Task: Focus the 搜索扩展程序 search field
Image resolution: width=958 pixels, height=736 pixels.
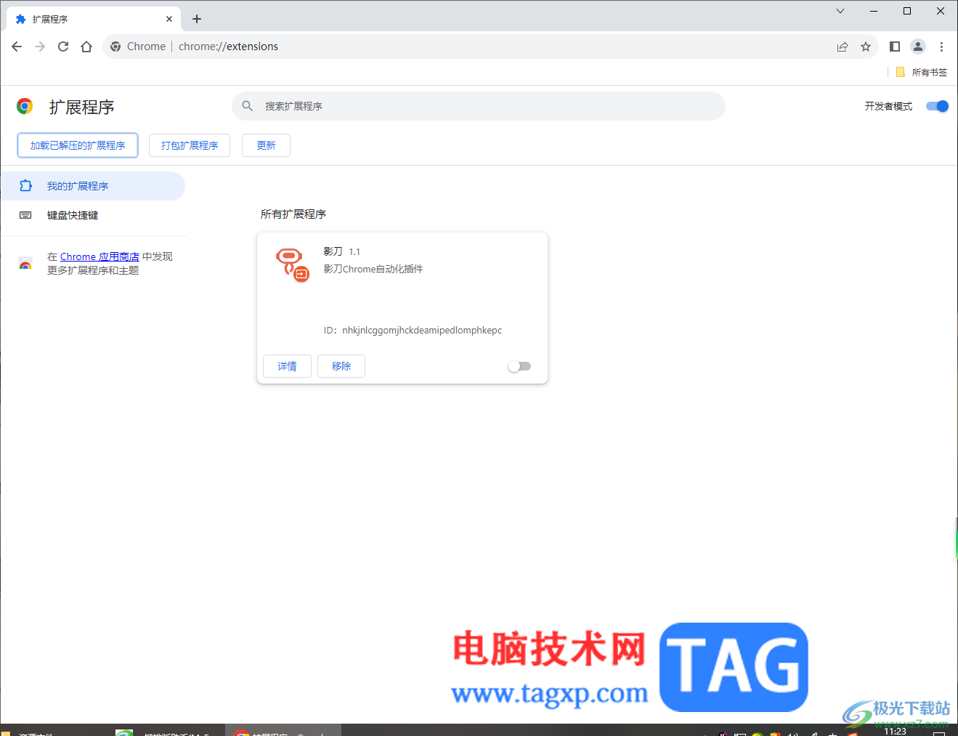Action: tap(479, 106)
